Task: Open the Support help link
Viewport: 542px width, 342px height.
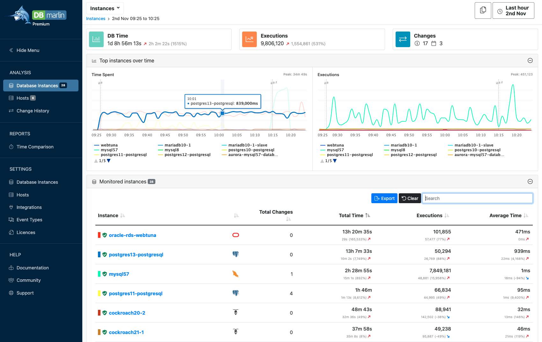Action: (x=21, y=293)
